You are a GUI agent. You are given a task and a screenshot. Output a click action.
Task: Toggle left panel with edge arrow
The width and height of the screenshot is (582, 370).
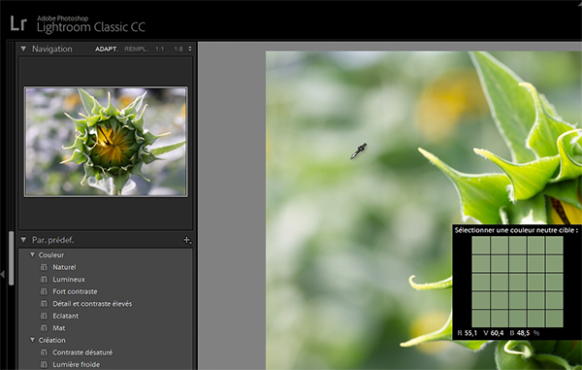pyautogui.click(x=3, y=275)
